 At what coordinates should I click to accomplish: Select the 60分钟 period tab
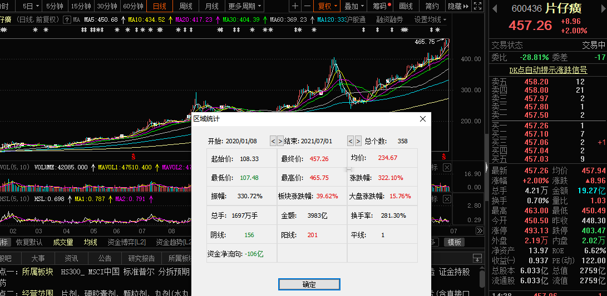[x=133, y=6]
